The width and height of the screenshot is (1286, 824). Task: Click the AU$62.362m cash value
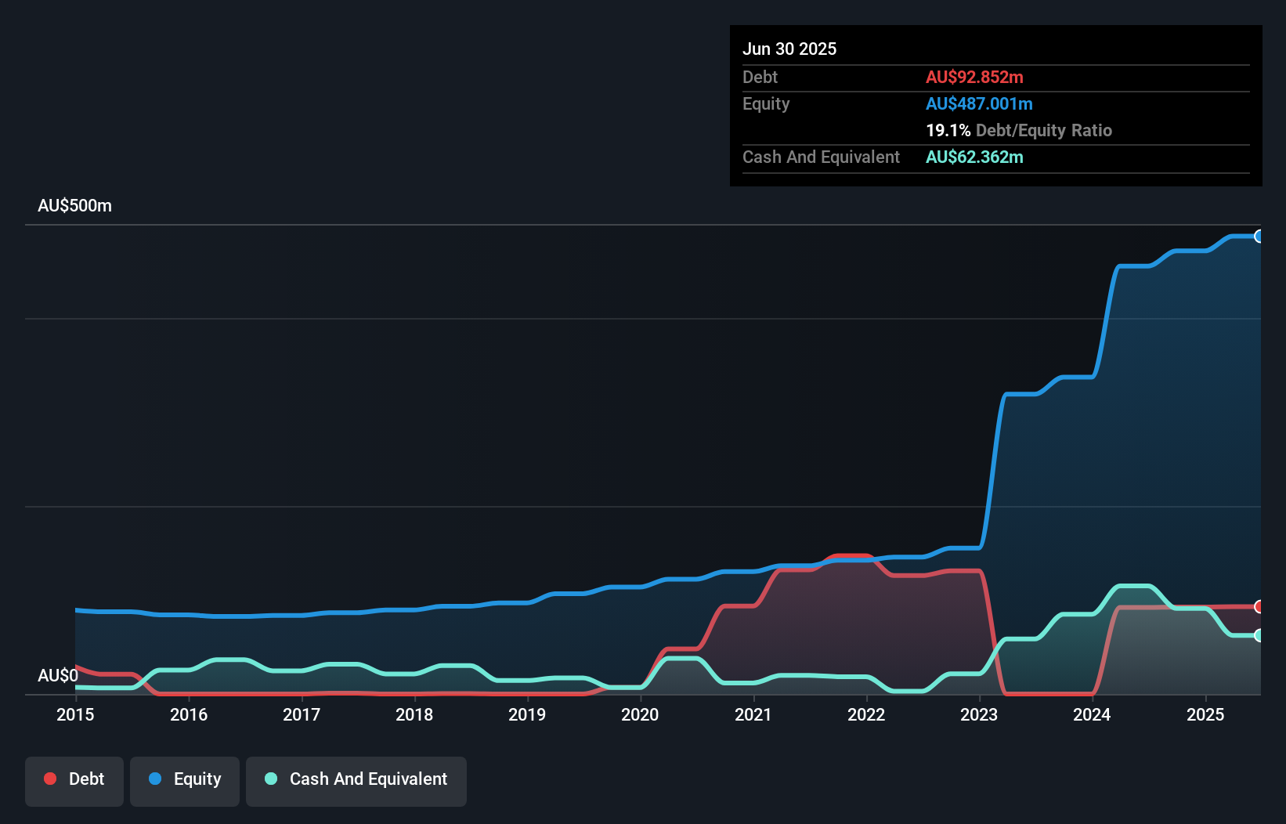(x=974, y=157)
